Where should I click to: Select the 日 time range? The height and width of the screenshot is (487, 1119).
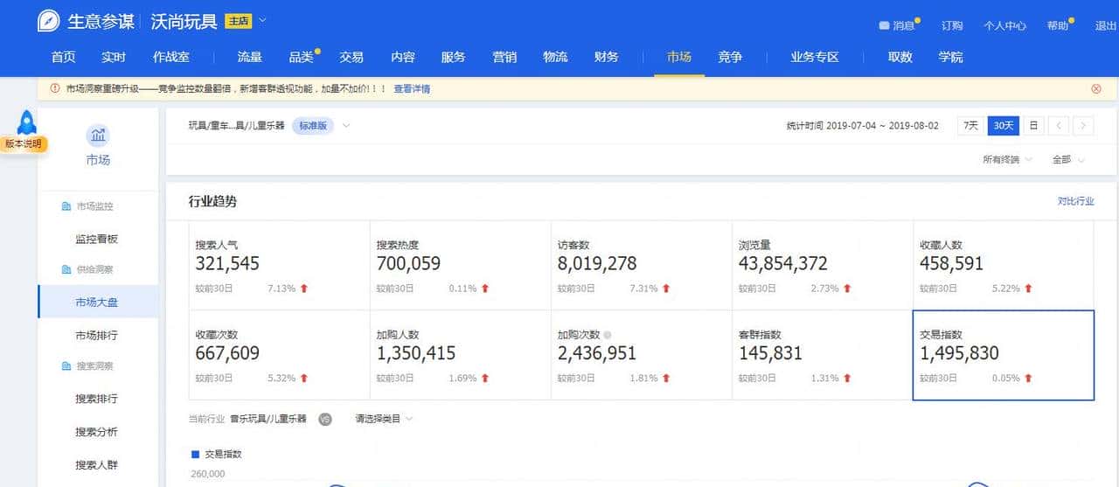[x=1033, y=126]
